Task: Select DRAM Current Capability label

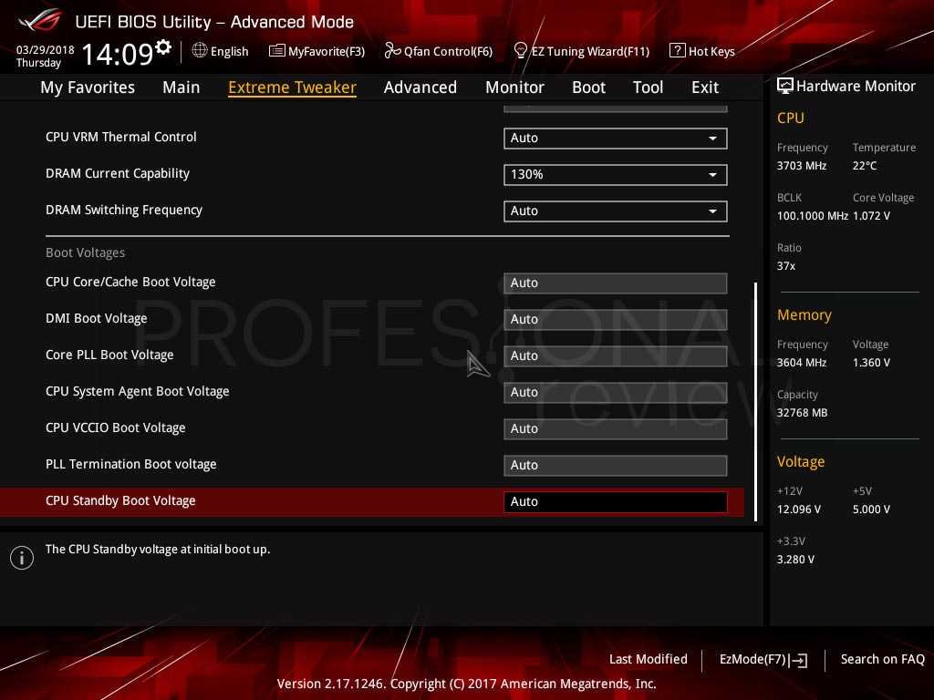Action: [x=118, y=173]
